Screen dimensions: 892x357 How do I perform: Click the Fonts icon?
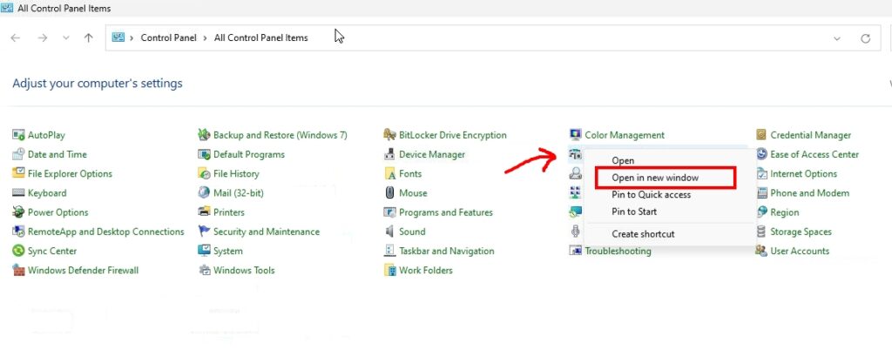click(389, 174)
